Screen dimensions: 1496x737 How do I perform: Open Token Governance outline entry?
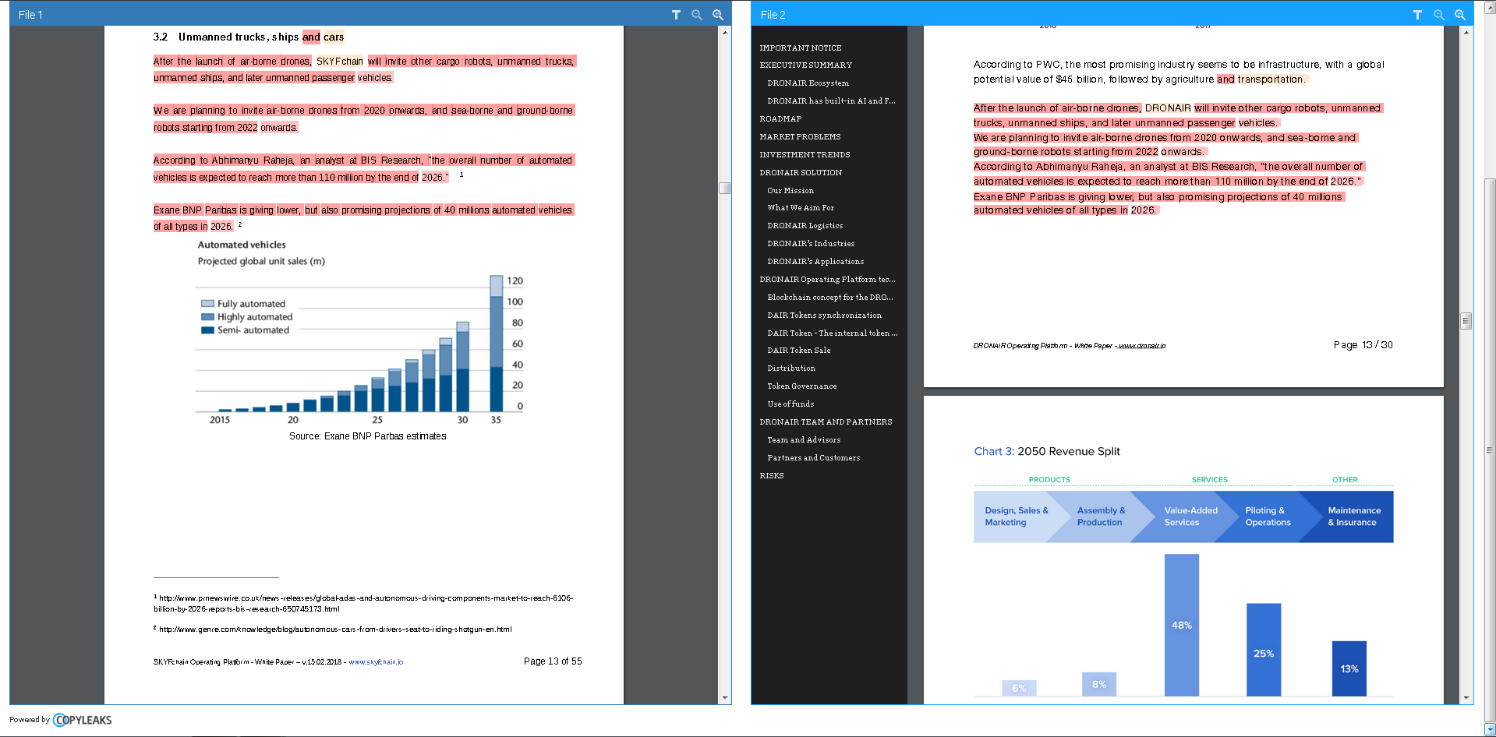point(802,386)
